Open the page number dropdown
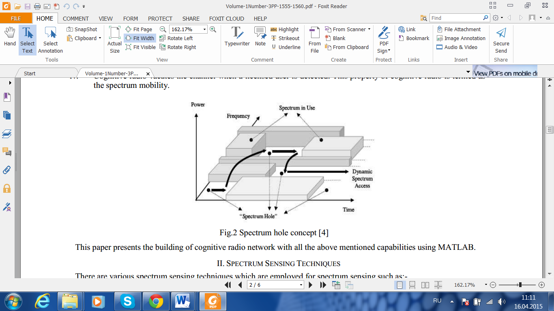The image size is (554, 311). point(301,285)
